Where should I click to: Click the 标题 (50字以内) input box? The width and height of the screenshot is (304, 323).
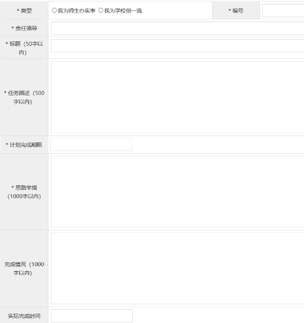(x=177, y=46)
